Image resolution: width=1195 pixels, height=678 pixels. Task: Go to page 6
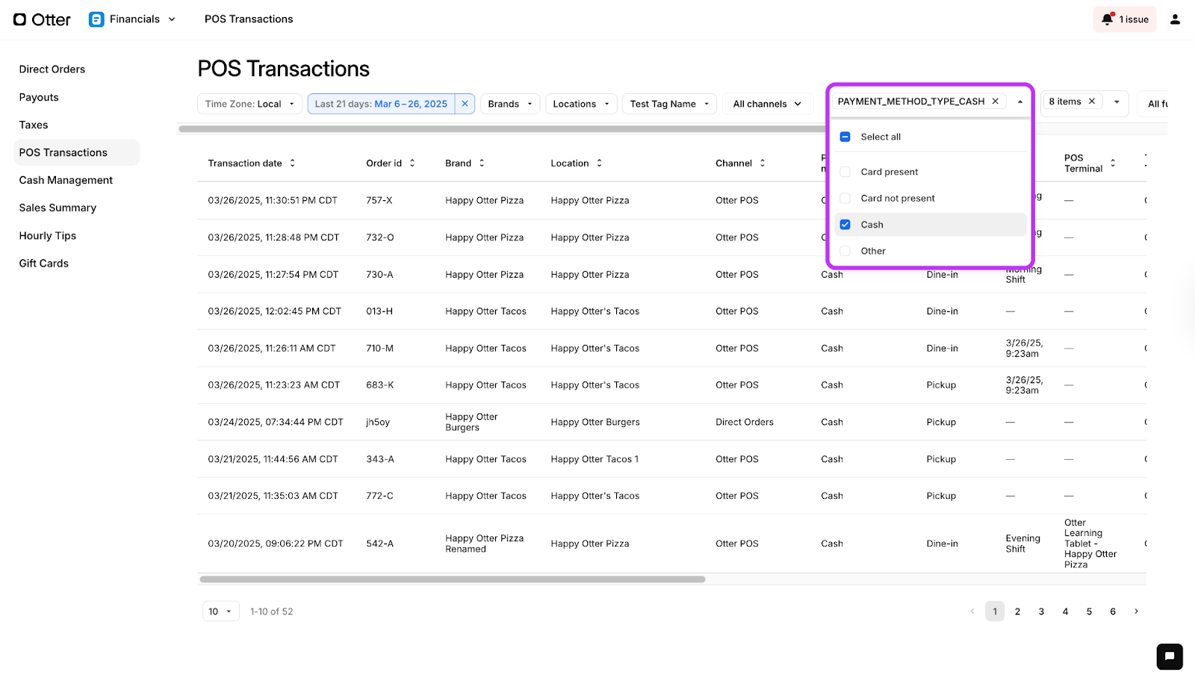click(x=1113, y=612)
